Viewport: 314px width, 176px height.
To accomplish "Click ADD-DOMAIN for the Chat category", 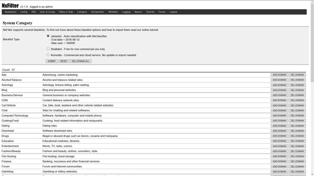I will [x=279, y=110].
